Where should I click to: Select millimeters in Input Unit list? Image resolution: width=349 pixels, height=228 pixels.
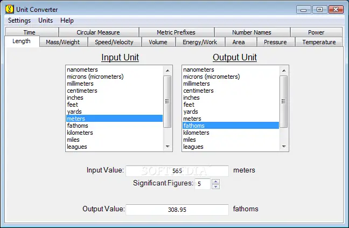pos(114,84)
